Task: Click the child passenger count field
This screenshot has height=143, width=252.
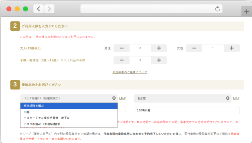Action: (140, 60)
